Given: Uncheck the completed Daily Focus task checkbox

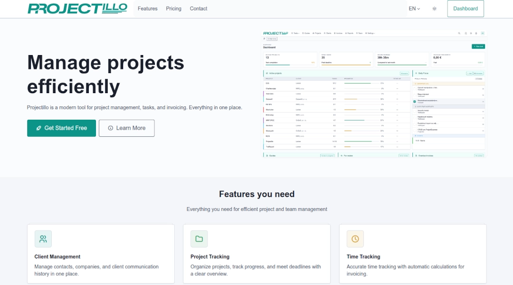Looking at the screenshot, I should [414, 102].
